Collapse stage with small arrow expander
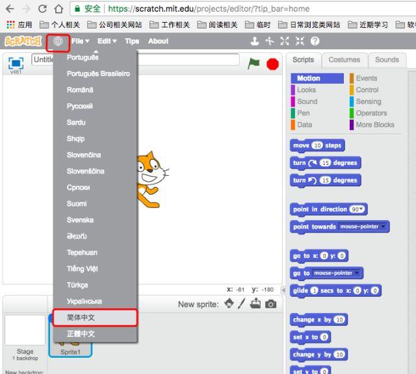 (x=283, y=290)
